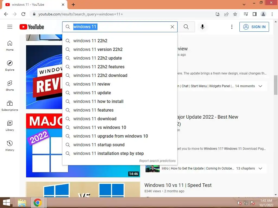Open Chrome profile avatar

pyautogui.click(x=263, y=14)
